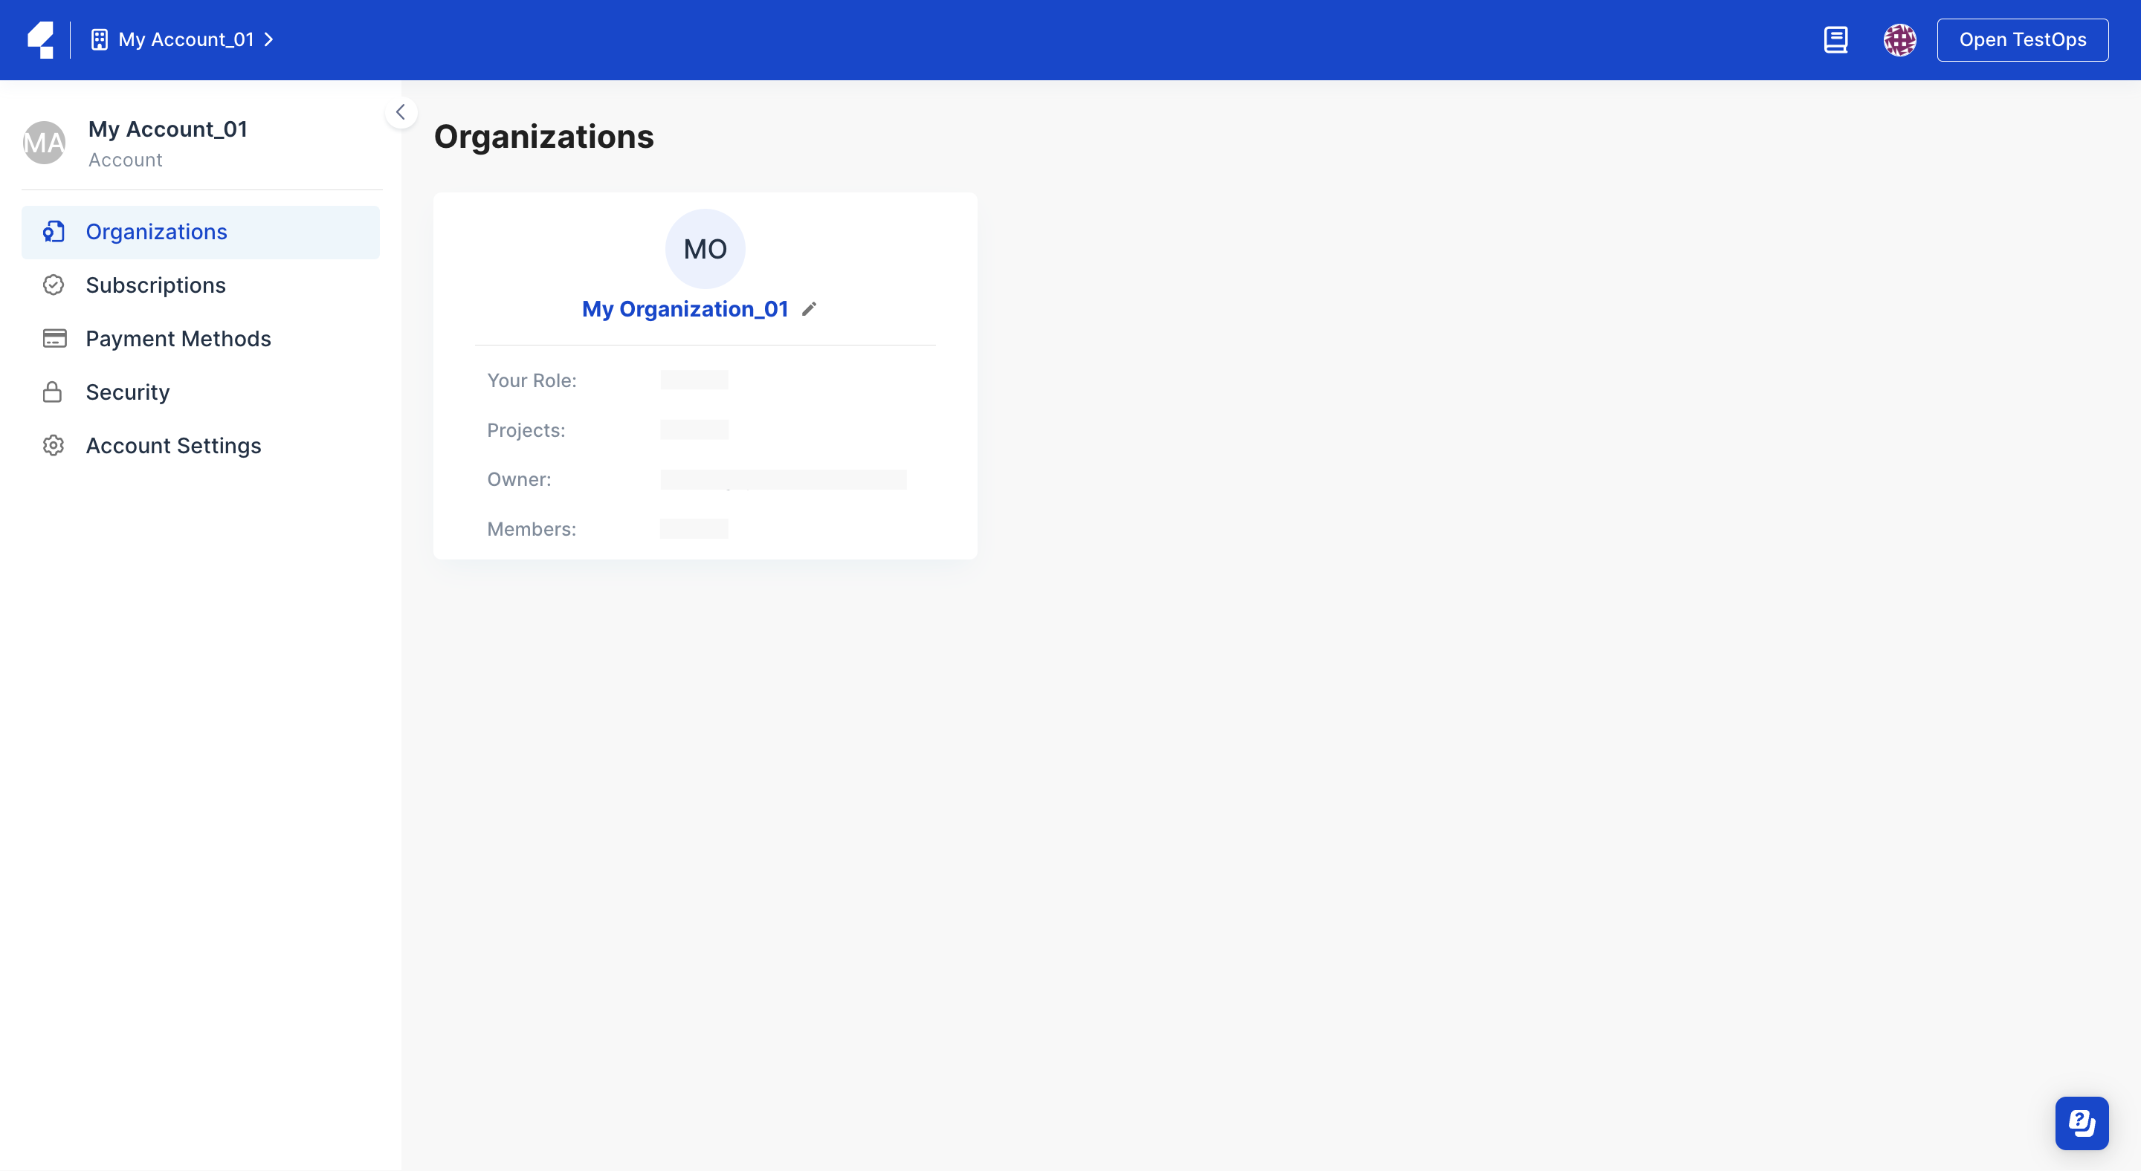The height and width of the screenshot is (1171, 2141).
Task: Expand My Organization_01 details card
Action: point(685,308)
